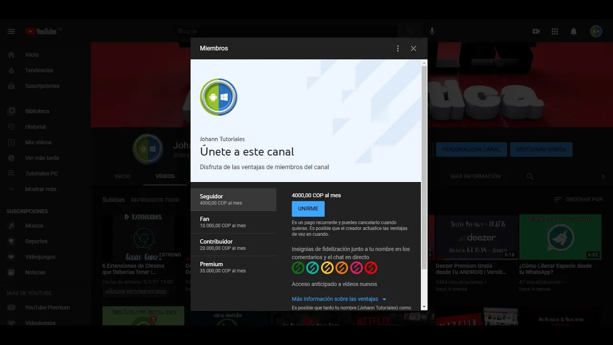Click '4000,00 COP al mes' price text

[x=316, y=195]
